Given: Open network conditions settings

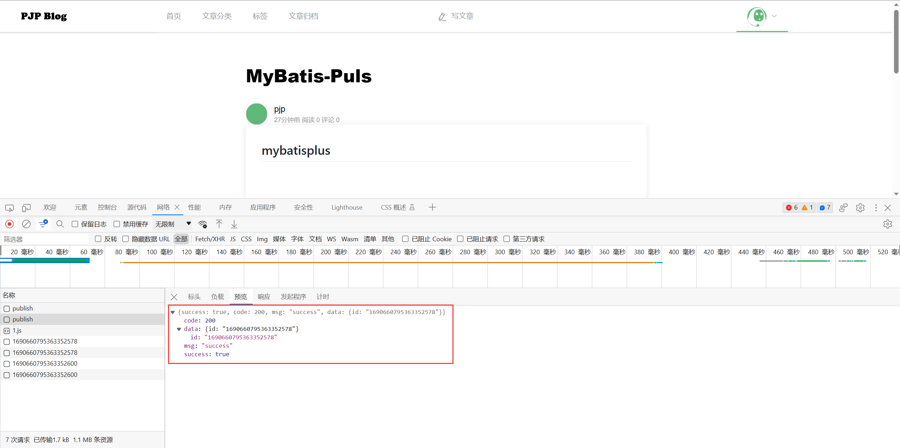Looking at the screenshot, I should [x=202, y=224].
